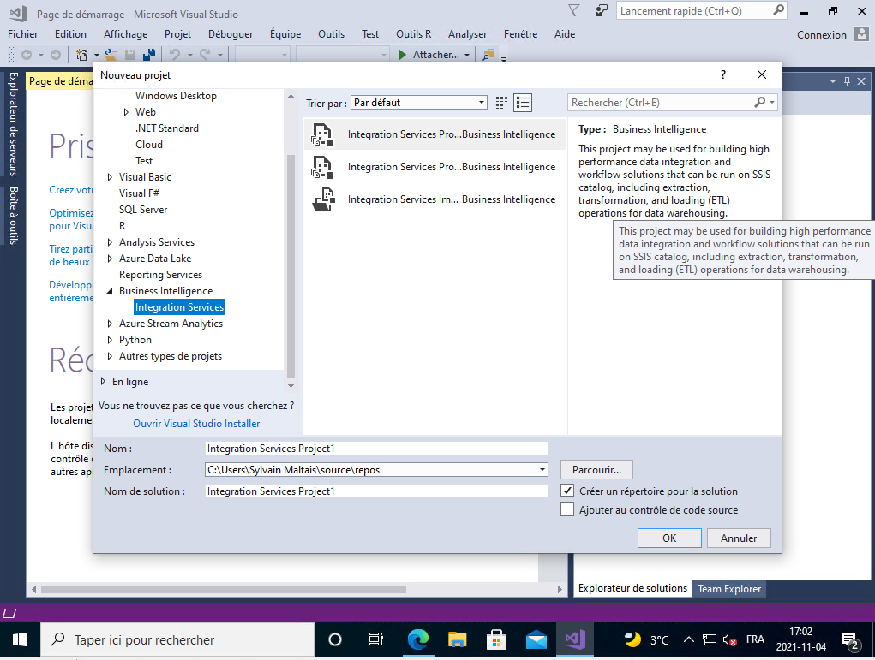Collapse the Business Intelligence tree node
This screenshot has width=875, height=660.
coord(110,291)
